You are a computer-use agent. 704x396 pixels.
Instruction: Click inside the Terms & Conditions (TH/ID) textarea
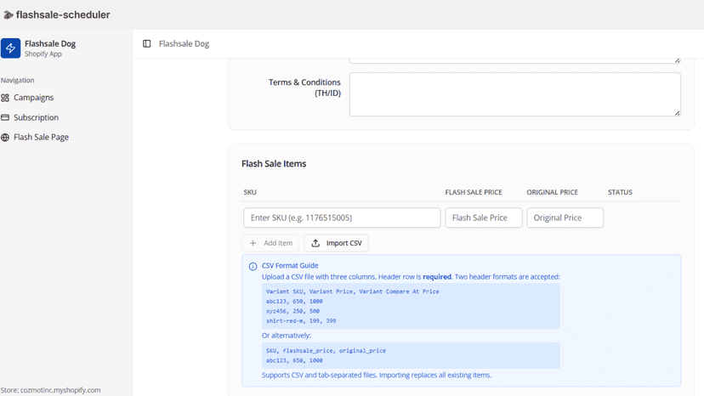click(x=515, y=94)
